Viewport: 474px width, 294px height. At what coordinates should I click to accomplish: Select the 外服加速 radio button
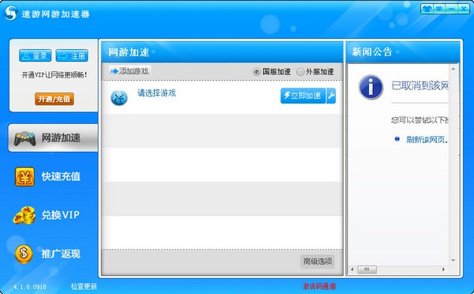(300, 72)
